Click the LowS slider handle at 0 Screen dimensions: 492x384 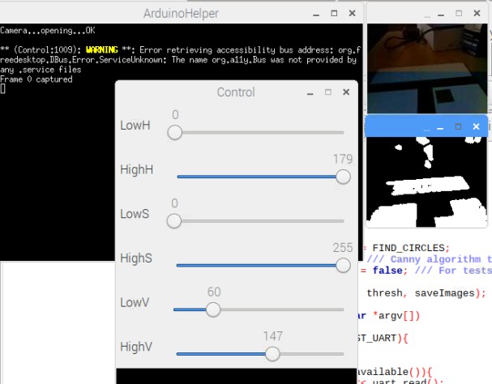point(174,221)
